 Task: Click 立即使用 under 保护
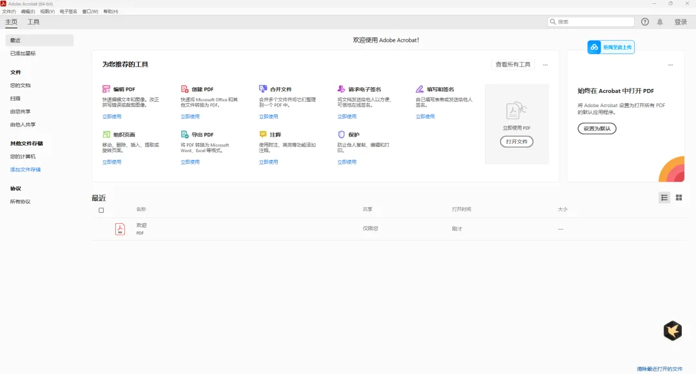pos(347,162)
